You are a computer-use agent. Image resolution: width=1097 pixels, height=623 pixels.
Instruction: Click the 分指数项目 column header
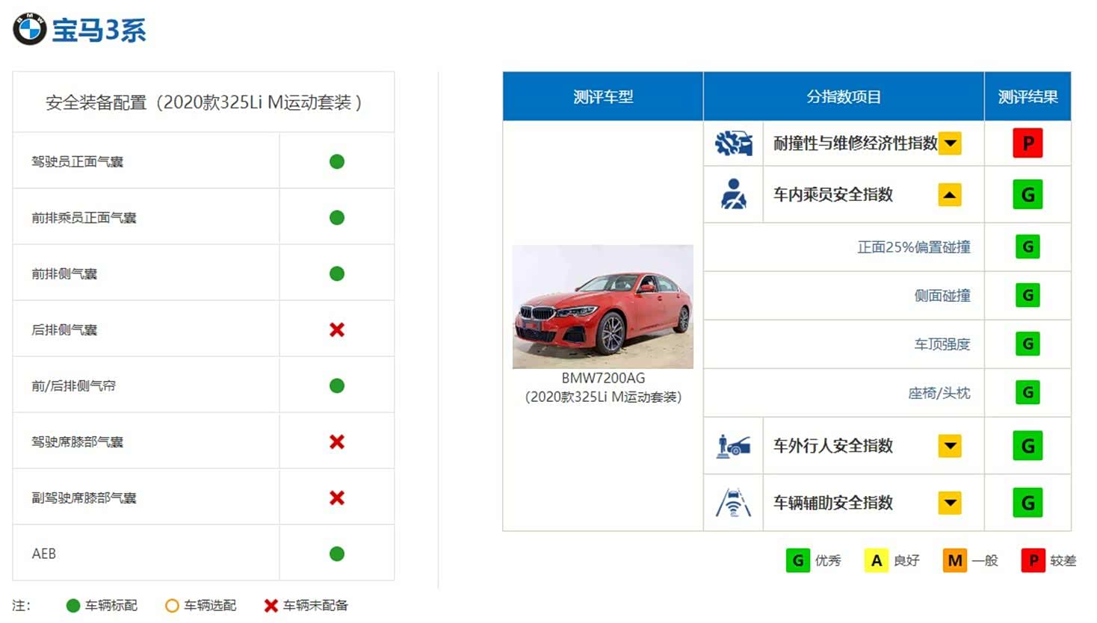pos(843,96)
